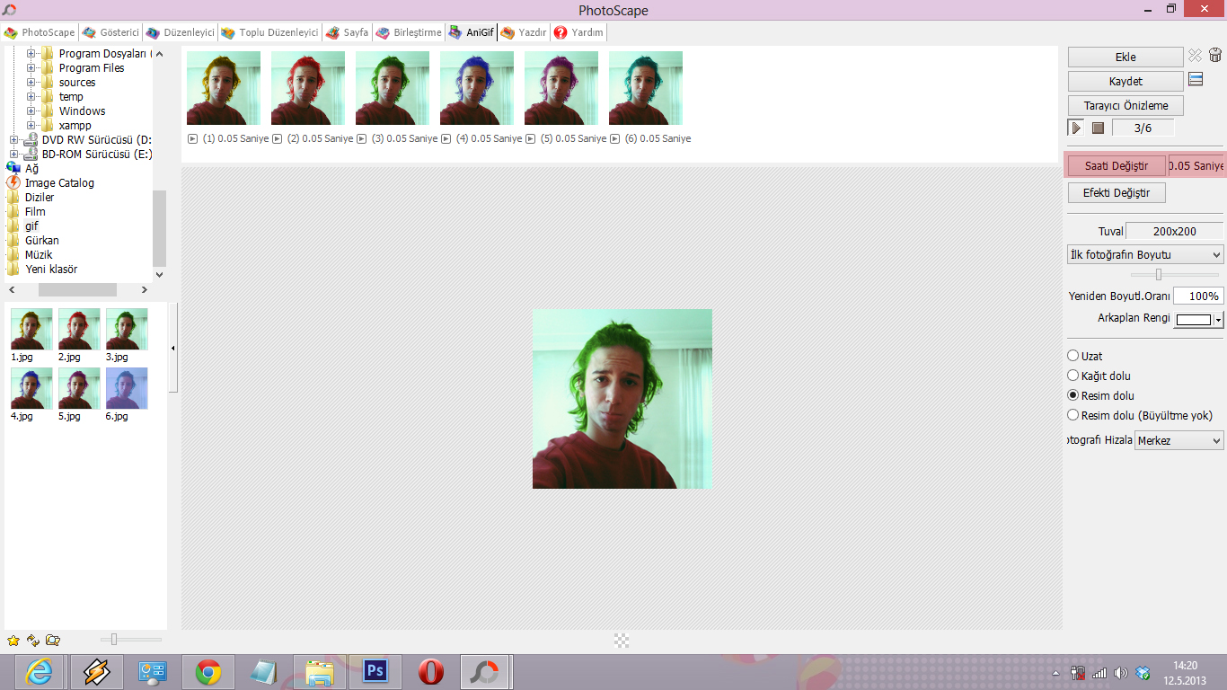Switch to the Gösterici tab
Image resolution: width=1227 pixels, height=690 pixels.
click(110, 32)
